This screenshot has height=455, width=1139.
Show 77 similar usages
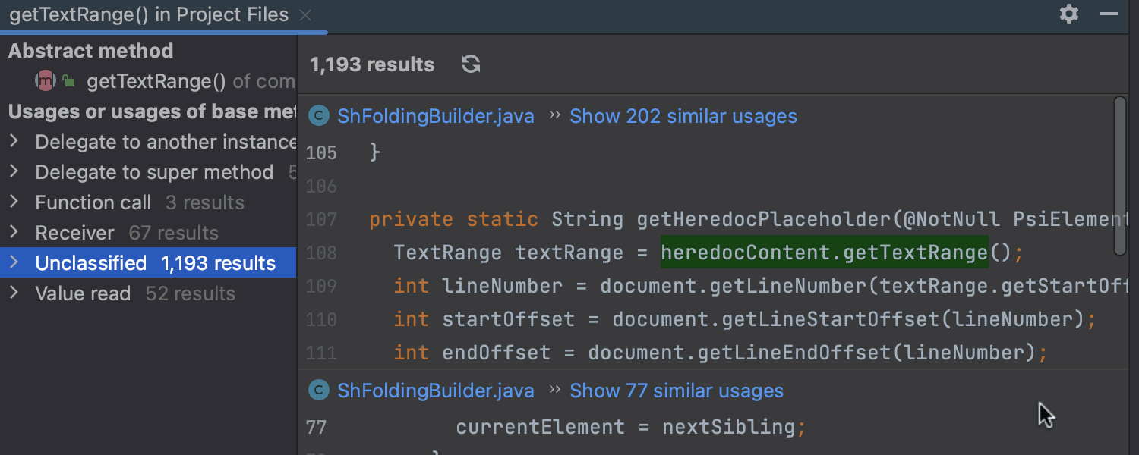coord(676,391)
